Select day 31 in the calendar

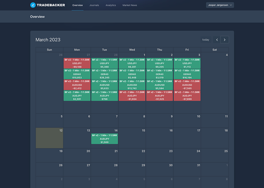click(x=187, y=170)
